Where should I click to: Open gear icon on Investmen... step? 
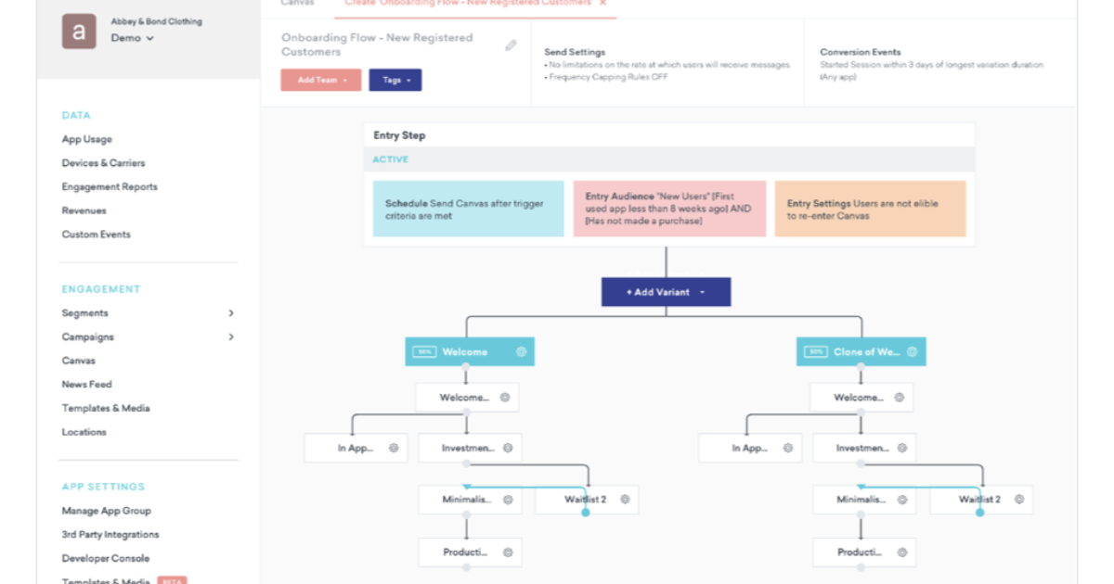pyautogui.click(x=508, y=448)
